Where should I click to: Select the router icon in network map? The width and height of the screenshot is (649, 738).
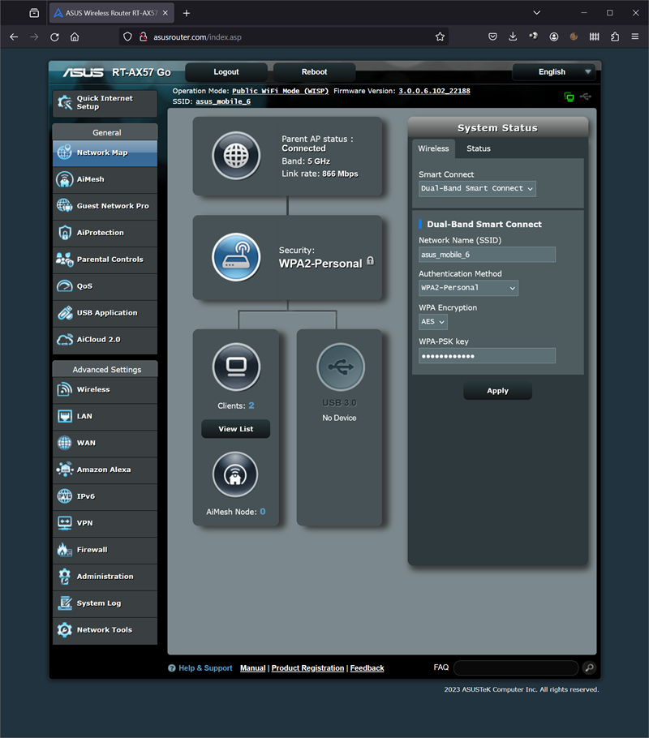[236, 257]
